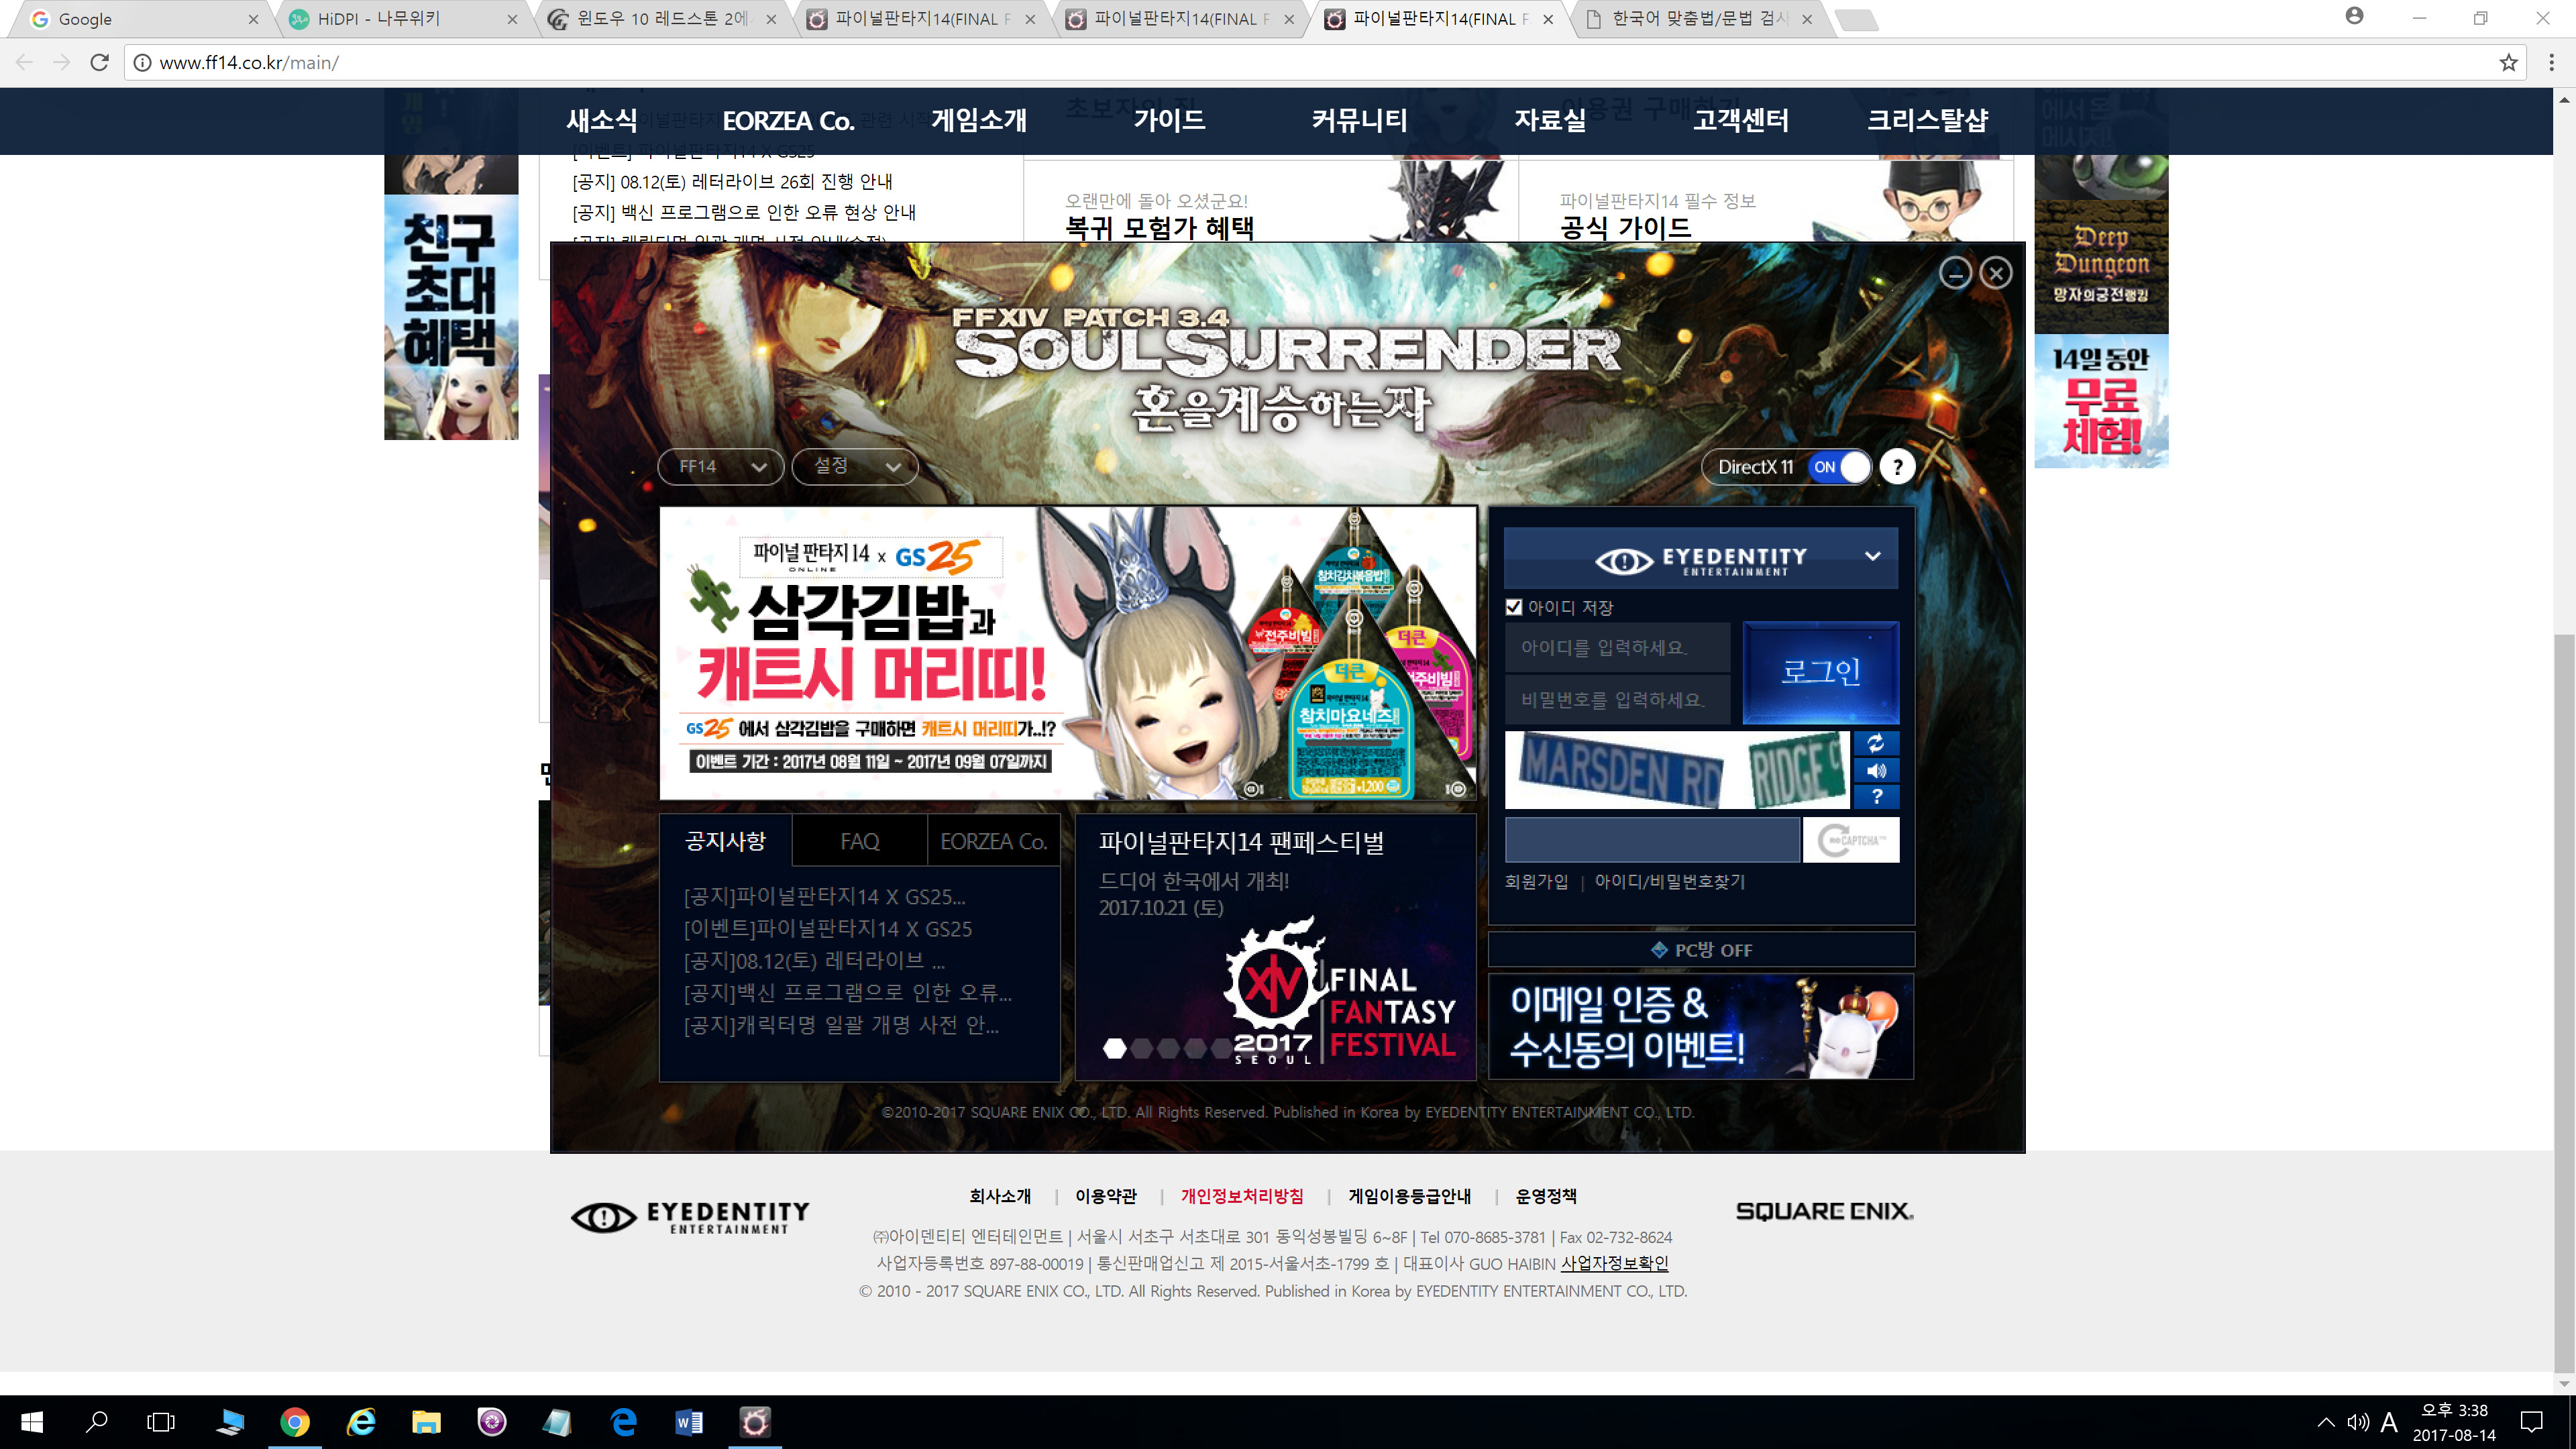The width and height of the screenshot is (2576, 1449).
Task: Switch to the EORZEA Co. tab in launcher
Action: point(994,841)
